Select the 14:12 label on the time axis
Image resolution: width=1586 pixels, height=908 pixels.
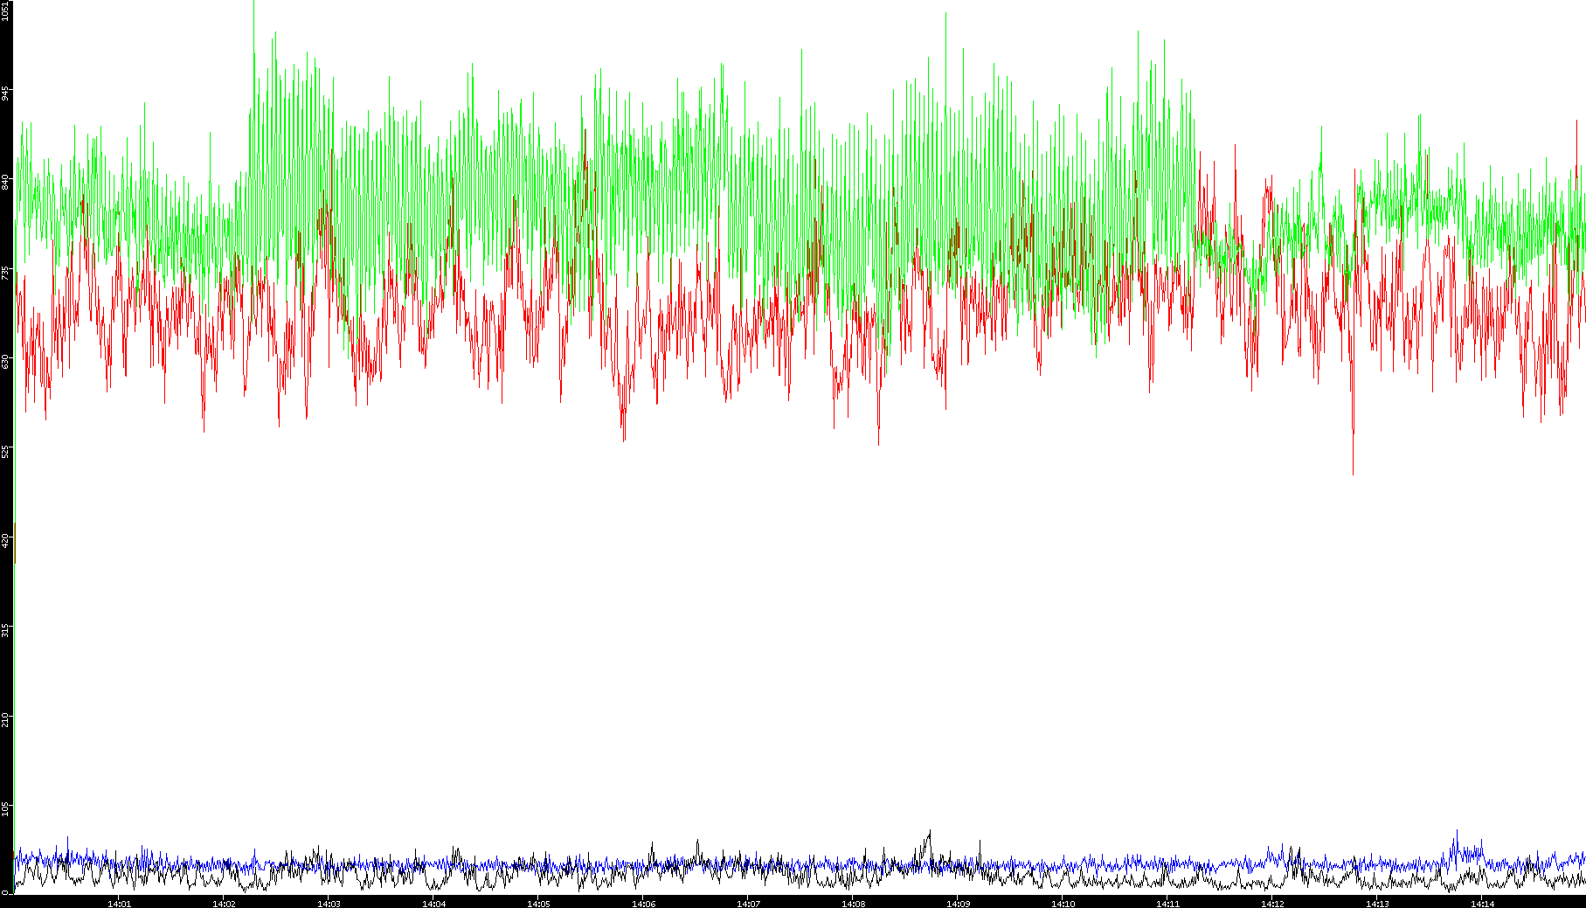(1272, 904)
